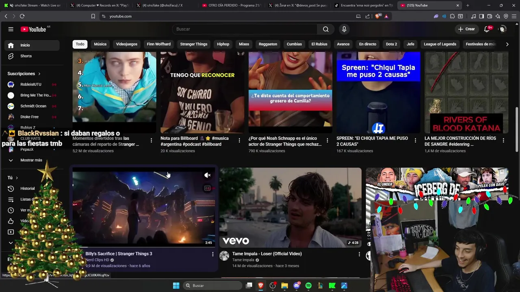Image resolution: width=520 pixels, height=292 pixels.
Task: Open Discord from the taskbar
Action: coord(297,286)
